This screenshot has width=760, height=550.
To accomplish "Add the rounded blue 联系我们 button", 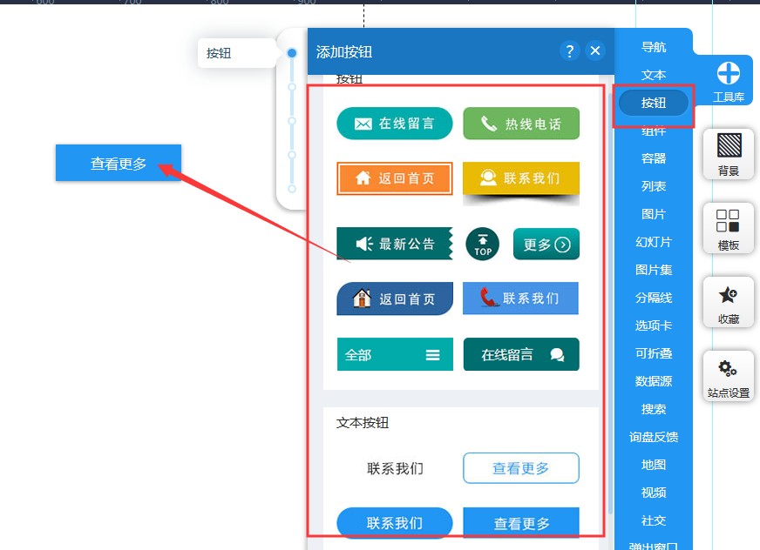I will 395,523.
